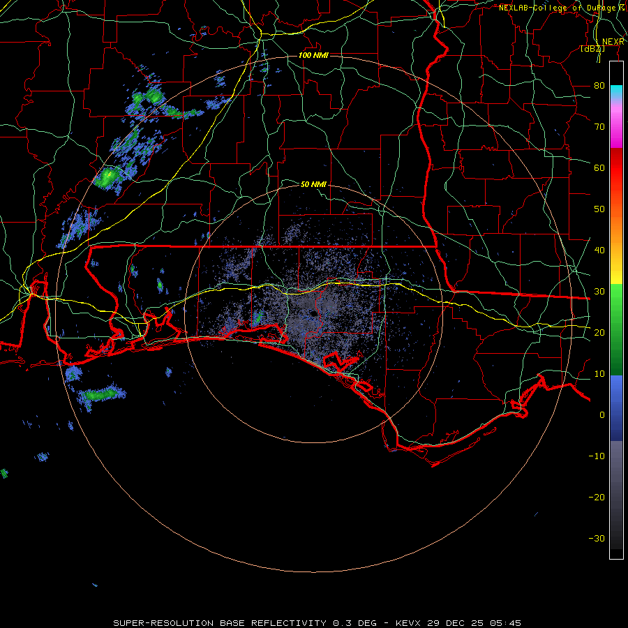
Task: Click the -10 value on dBZ scale
Action: point(597,456)
